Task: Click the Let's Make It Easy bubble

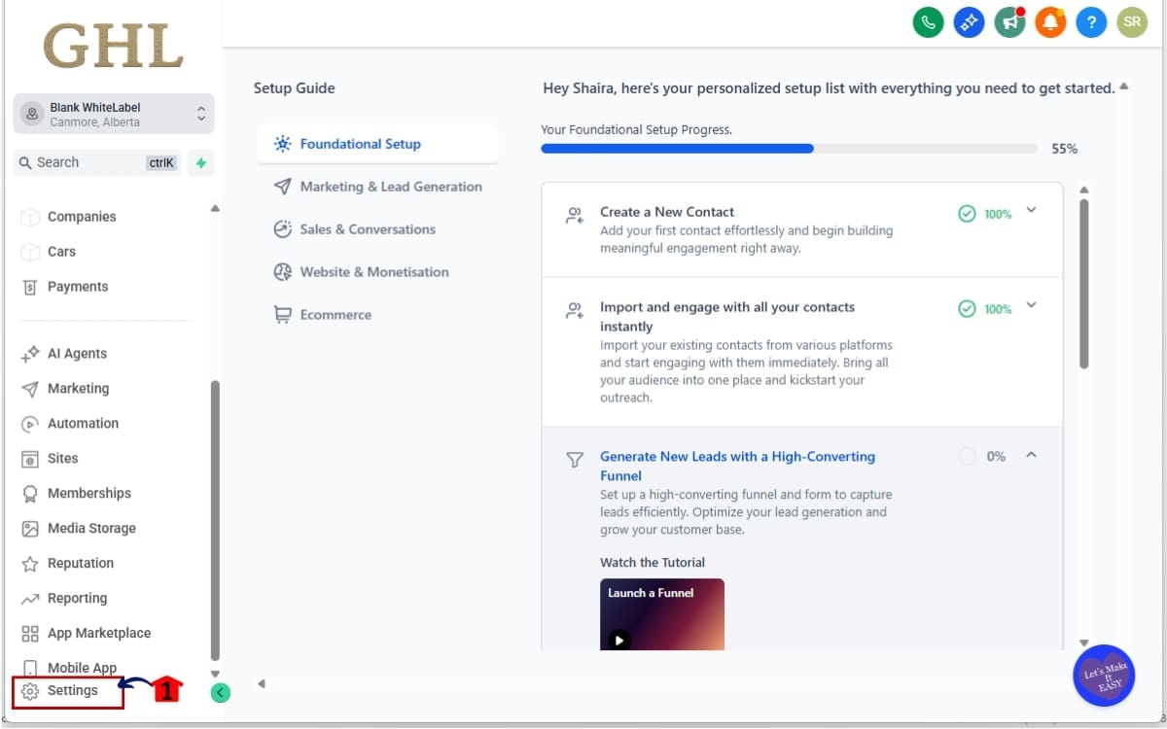Action: [x=1103, y=675]
